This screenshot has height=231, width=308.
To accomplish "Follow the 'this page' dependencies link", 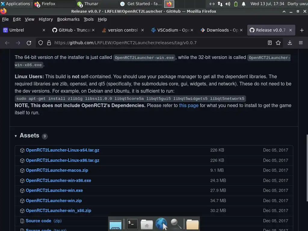I will coord(189,106).
